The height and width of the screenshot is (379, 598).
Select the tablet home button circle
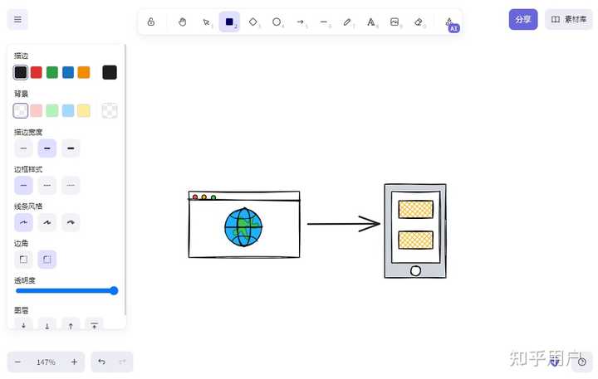(415, 271)
